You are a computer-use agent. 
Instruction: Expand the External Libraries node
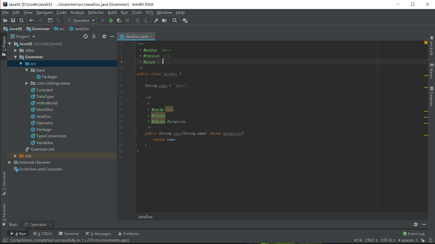tap(10, 162)
